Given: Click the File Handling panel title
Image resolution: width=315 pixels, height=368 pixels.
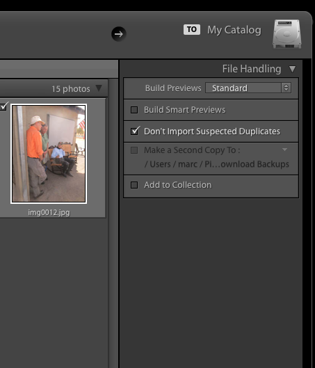Looking at the screenshot, I should (252, 69).
